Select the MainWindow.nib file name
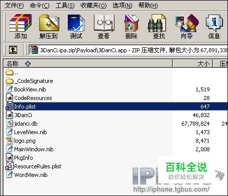 pos(34,149)
